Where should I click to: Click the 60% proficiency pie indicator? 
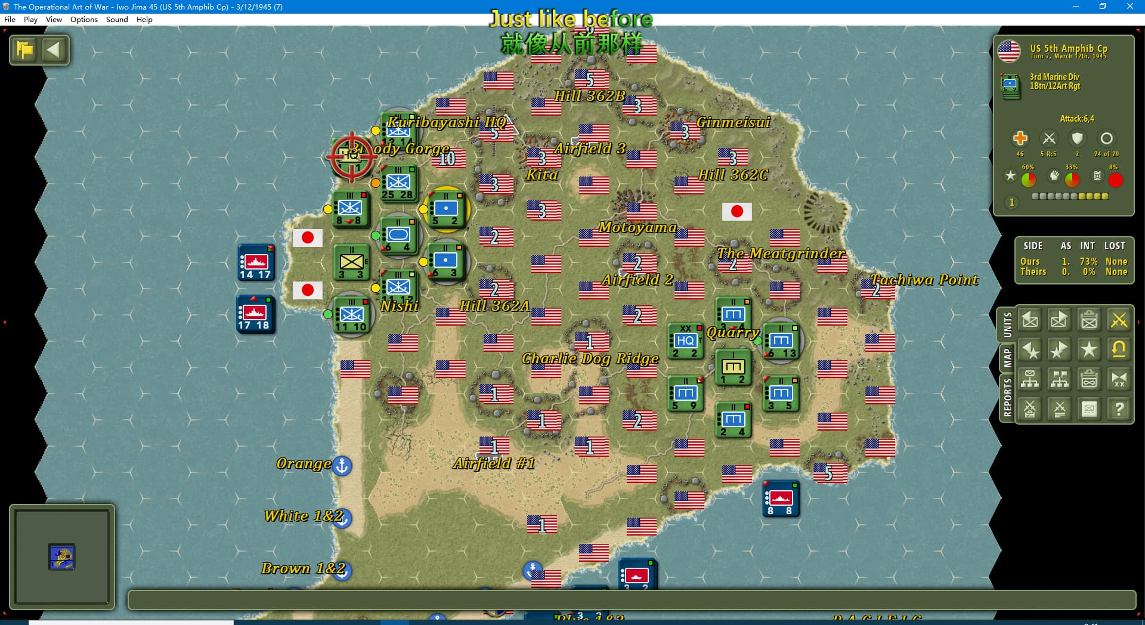click(x=1029, y=180)
